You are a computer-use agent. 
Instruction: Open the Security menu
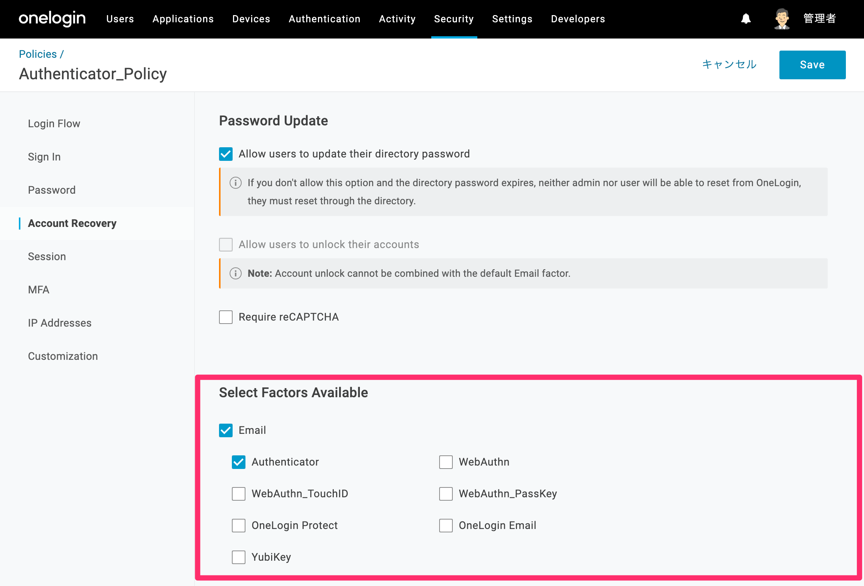click(454, 19)
